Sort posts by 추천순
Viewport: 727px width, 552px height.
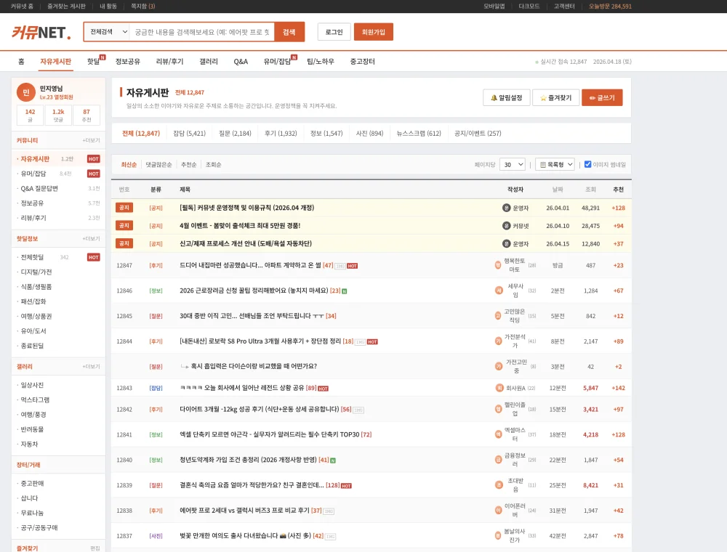[x=189, y=165]
